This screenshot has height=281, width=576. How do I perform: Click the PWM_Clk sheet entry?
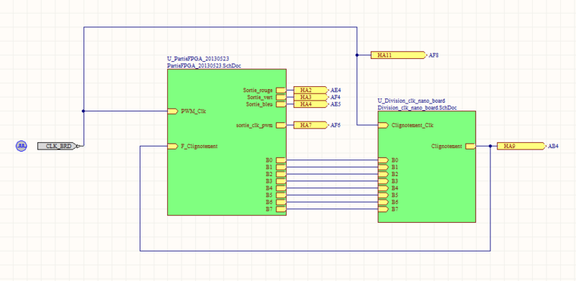point(186,111)
